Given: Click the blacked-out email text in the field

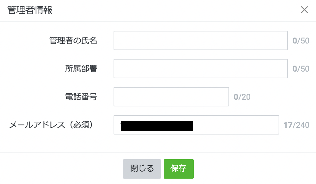Looking at the screenshot, I should (x=157, y=125).
